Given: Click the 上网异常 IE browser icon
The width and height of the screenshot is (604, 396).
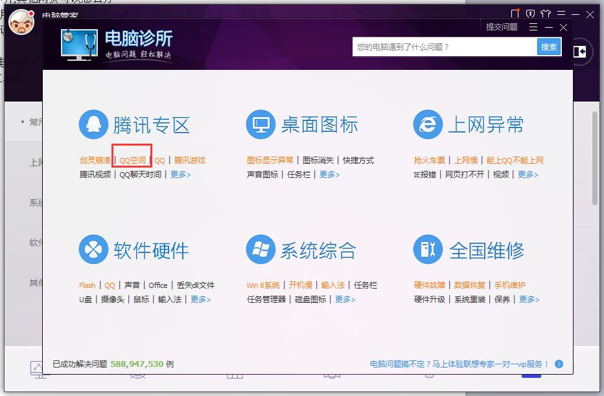Looking at the screenshot, I should click(x=427, y=124).
